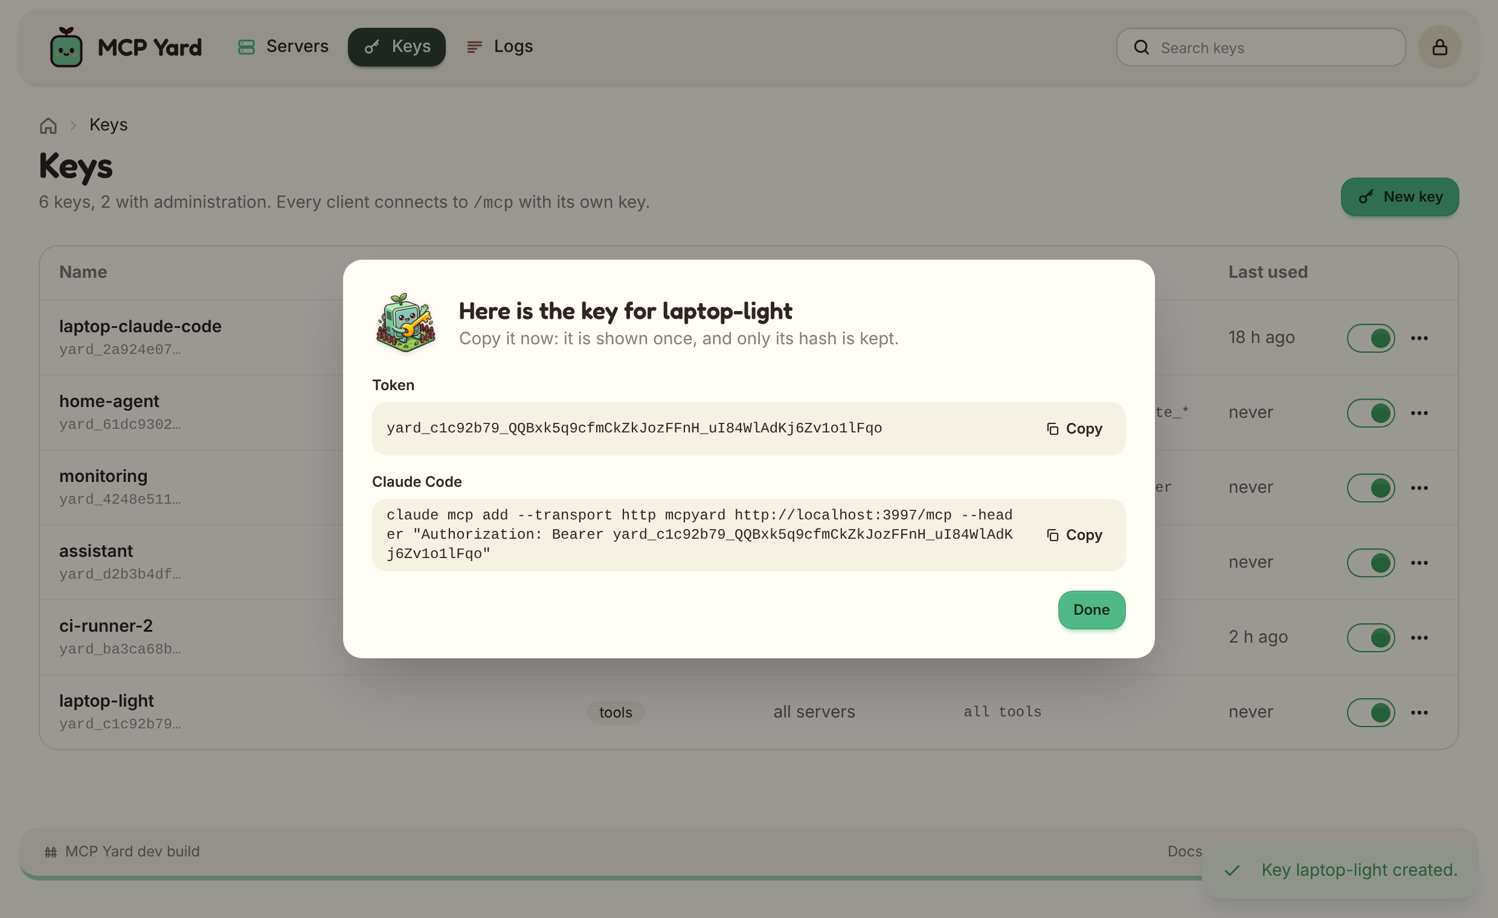Copy the Token value
Image resolution: width=1498 pixels, height=918 pixels.
(x=1074, y=429)
